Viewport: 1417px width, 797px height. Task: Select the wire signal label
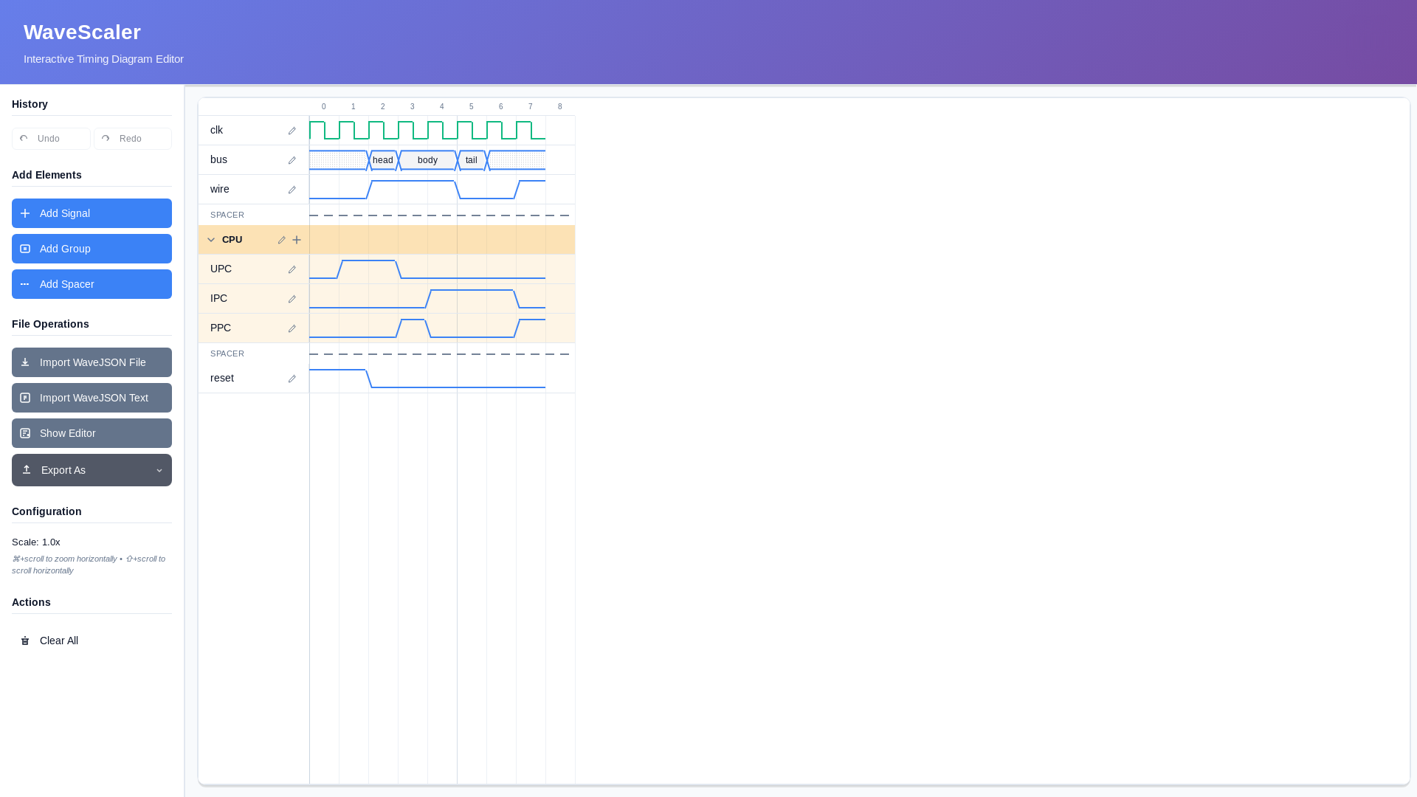click(x=220, y=189)
